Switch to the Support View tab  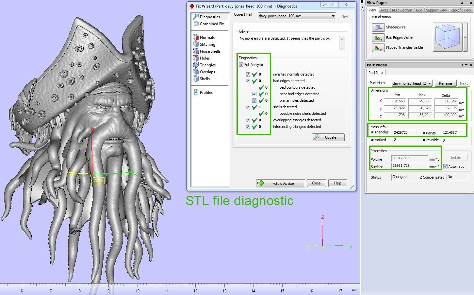click(x=436, y=10)
